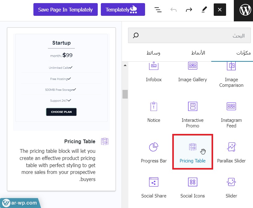This screenshot has height=208, width=253.
Task: Close the block inserter panel
Action: [220, 10]
